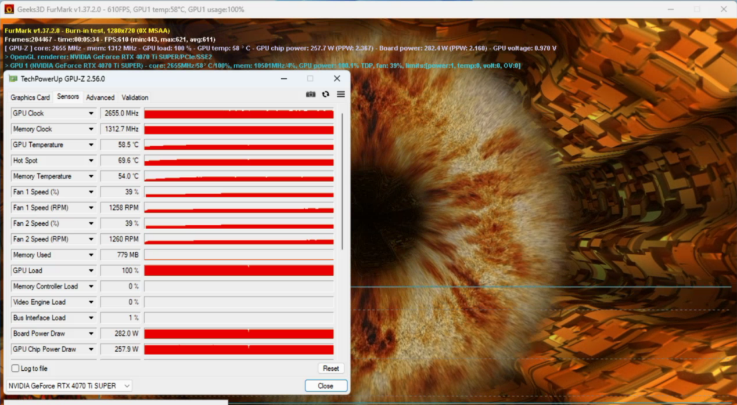Minimize the GPU-Z window
Viewport: 737px width, 405px height.
pos(284,79)
